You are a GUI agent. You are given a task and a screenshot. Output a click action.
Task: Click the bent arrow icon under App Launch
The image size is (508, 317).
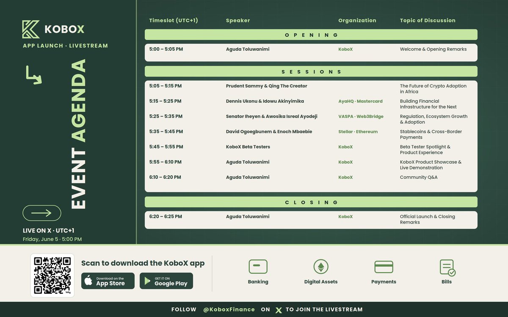pyautogui.click(x=34, y=75)
